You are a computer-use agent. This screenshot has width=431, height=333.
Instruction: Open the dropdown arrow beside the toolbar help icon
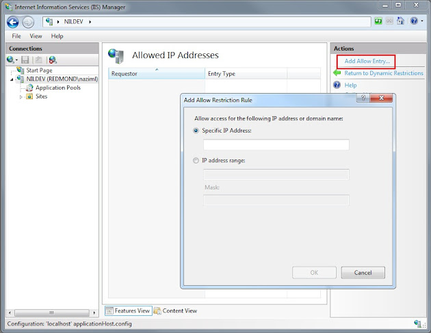[422, 21]
